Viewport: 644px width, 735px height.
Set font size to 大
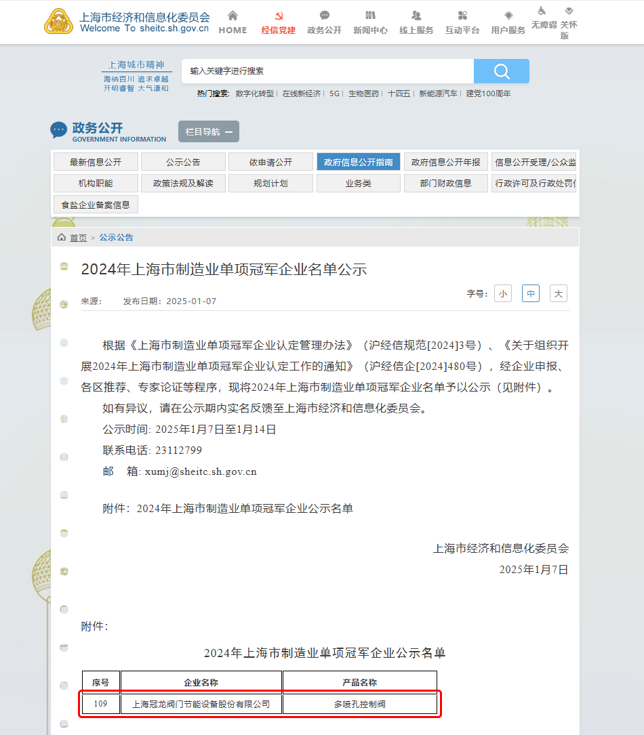(x=558, y=294)
